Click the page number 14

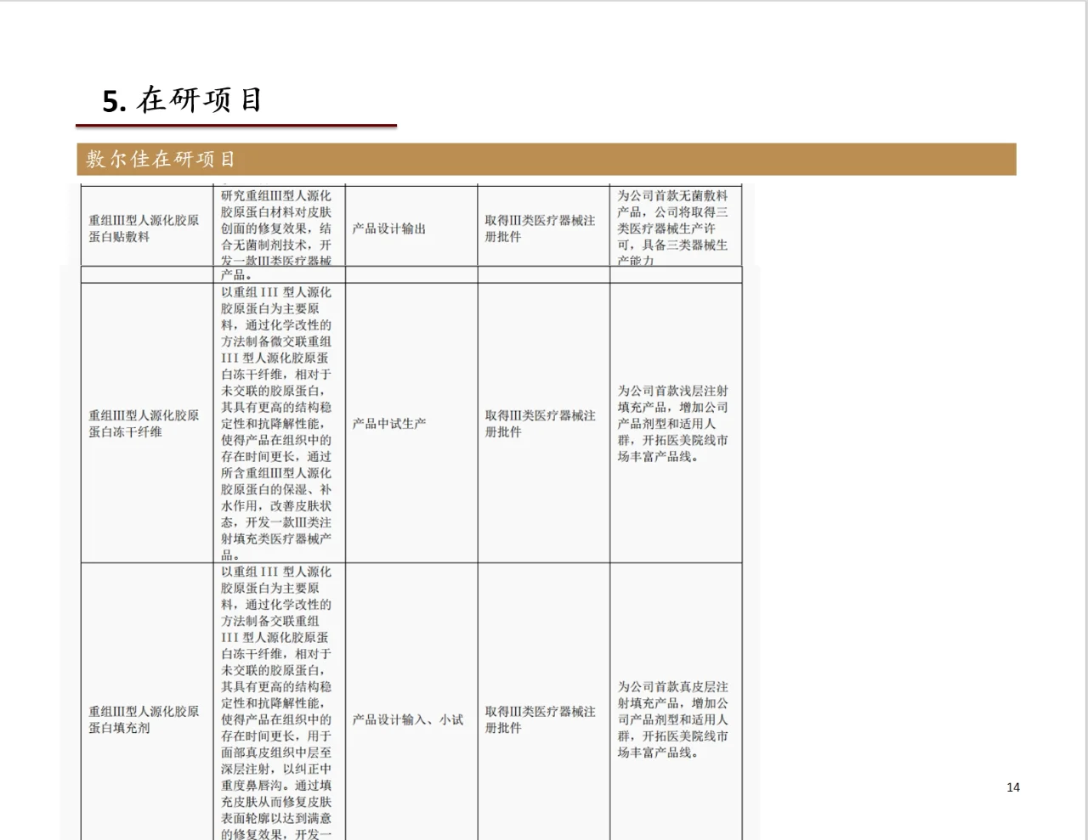coord(1013,787)
